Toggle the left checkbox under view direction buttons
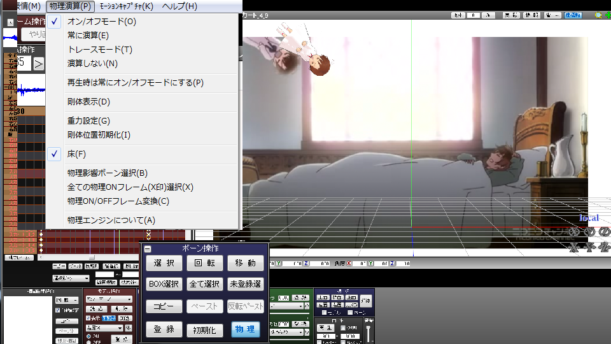Viewport: 611px width, 344px height. coord(324,312)
